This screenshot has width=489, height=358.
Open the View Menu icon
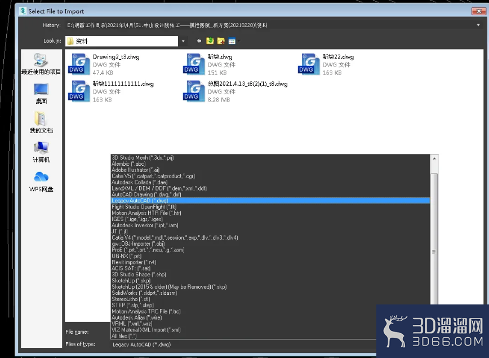click(x=232, y=41)
